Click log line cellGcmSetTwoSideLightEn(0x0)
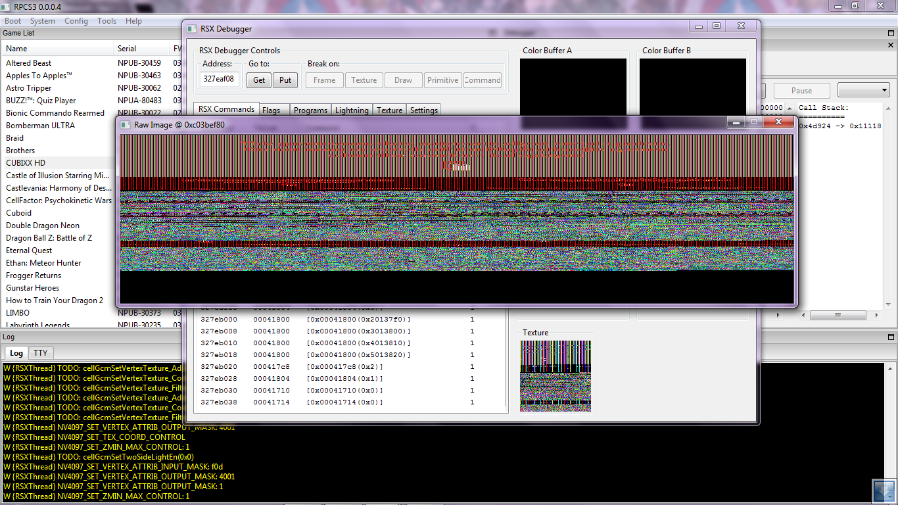This screenshot has height=505, width=898. coord(99,457)
